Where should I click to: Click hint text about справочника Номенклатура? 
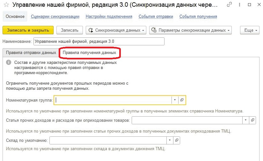point(125,111)
